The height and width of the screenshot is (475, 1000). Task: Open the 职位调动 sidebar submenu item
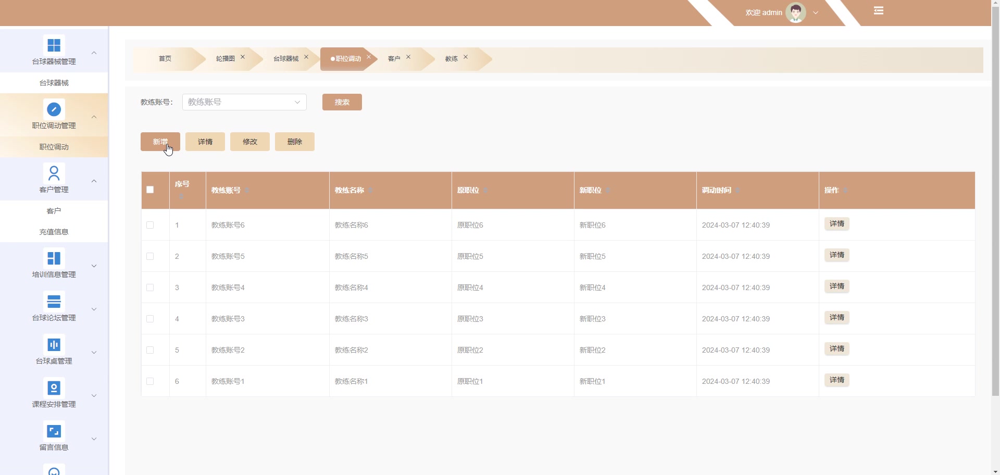tap(54, 147)
